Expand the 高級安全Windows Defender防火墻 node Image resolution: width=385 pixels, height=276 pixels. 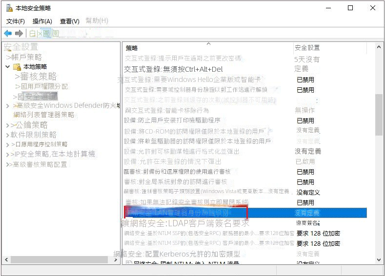click(8, 106)
